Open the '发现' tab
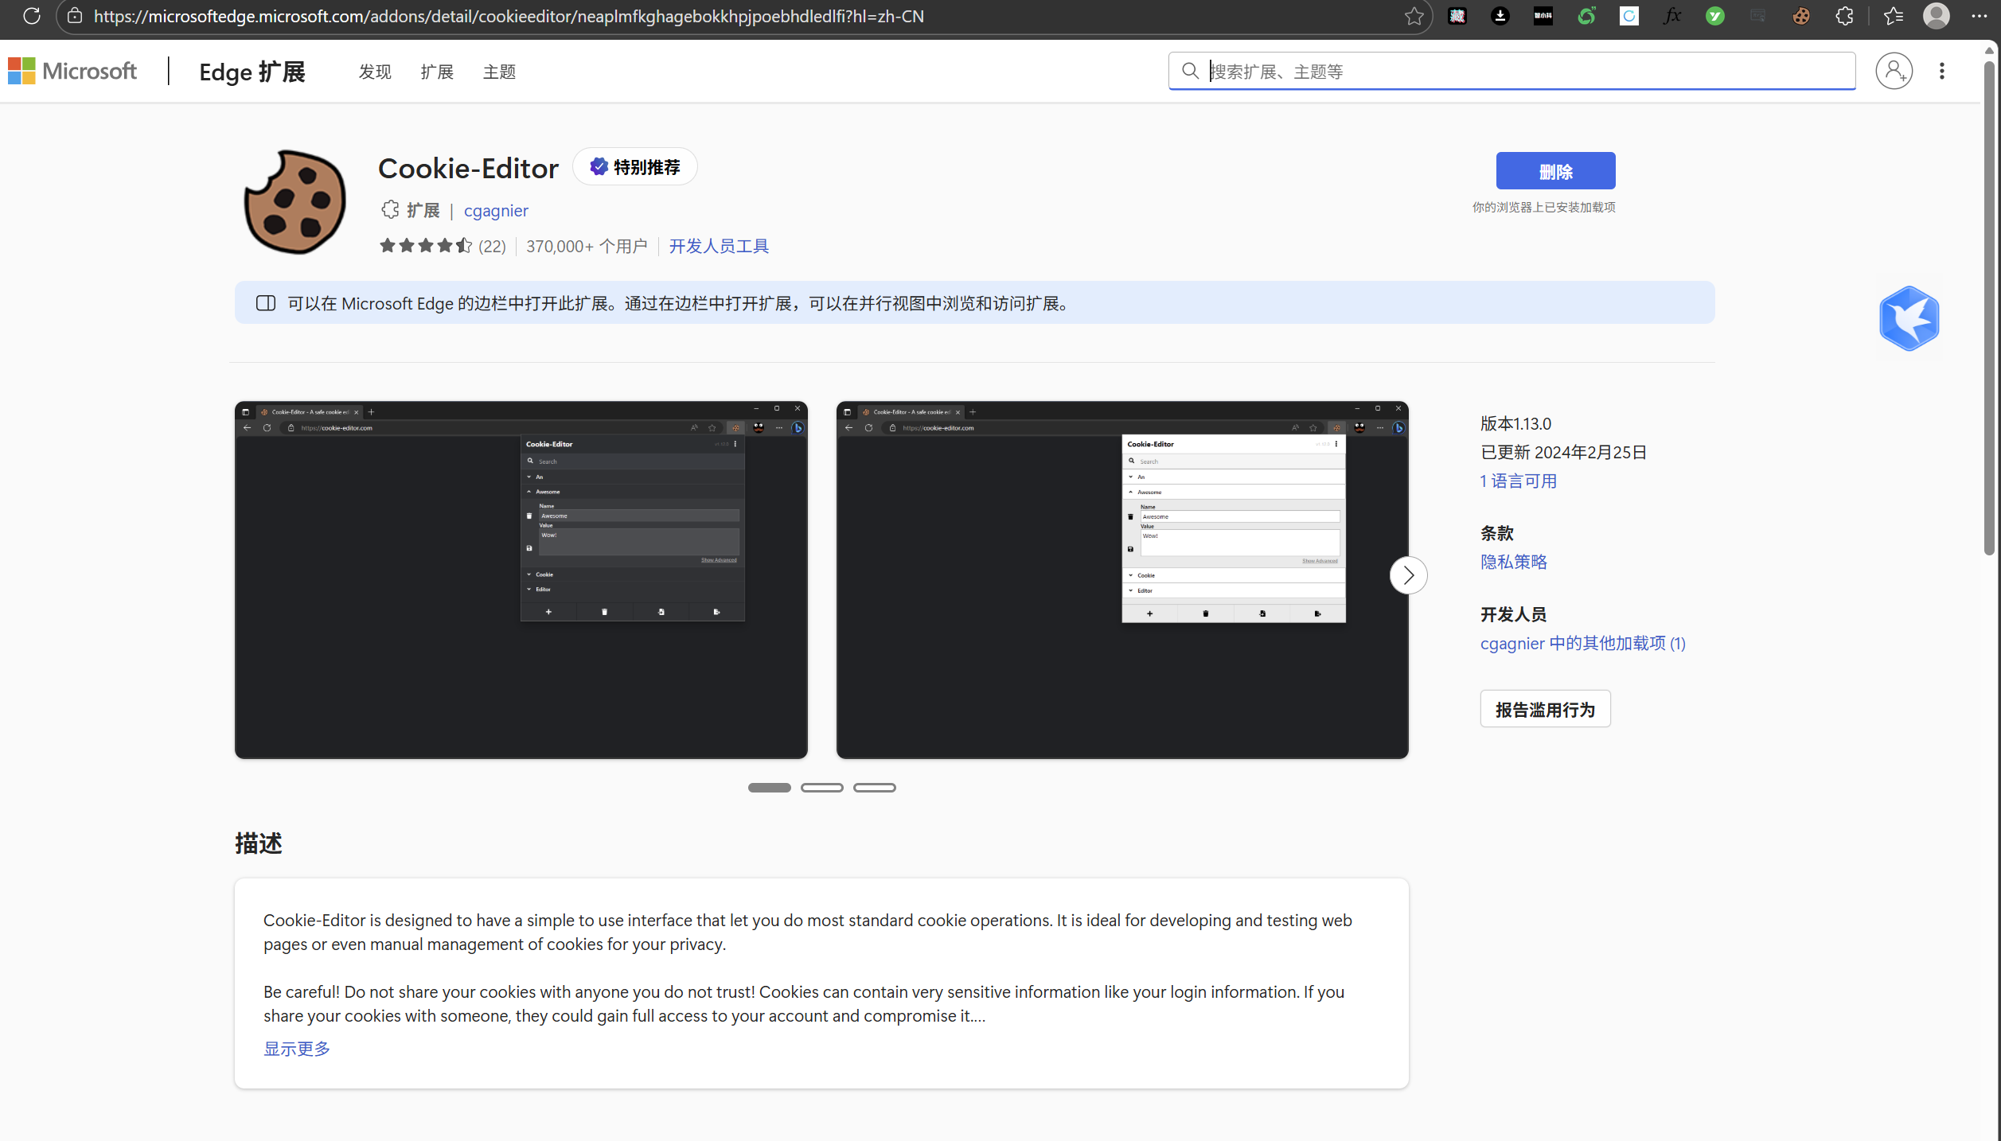 click(x=375, y=72)
